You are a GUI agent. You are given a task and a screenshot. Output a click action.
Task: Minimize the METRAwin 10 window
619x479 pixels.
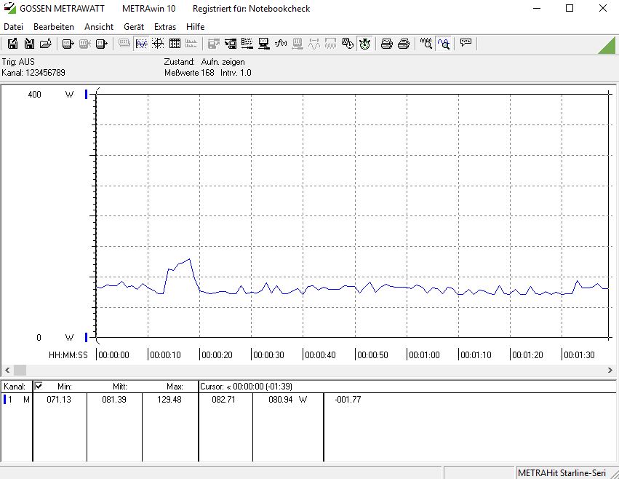537,8
